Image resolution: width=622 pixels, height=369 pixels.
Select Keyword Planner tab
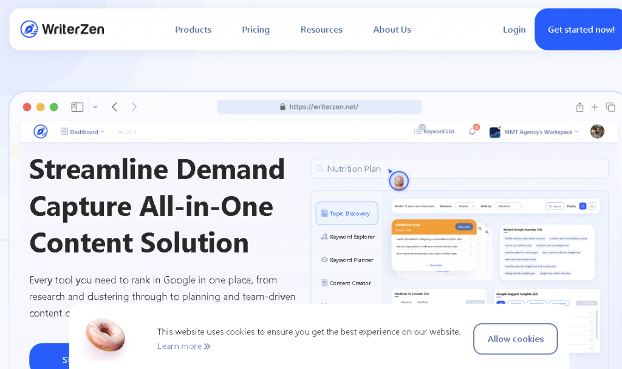coord(347,260)
